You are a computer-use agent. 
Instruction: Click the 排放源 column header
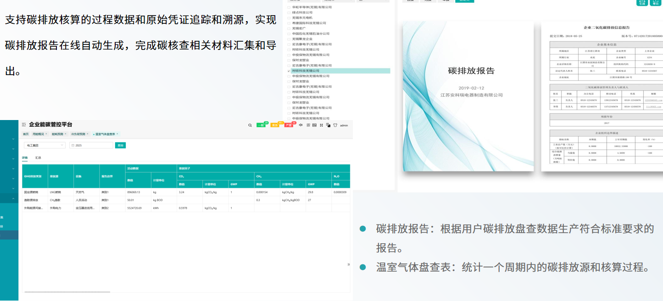(61, 176)
